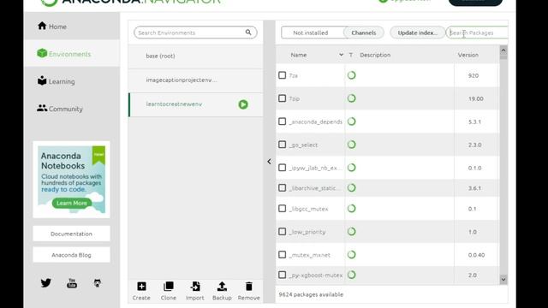This screenshot has height=308, width=548.
Task: Click the Community people icon
Action: pyautogui.click(x=42, y=109)
